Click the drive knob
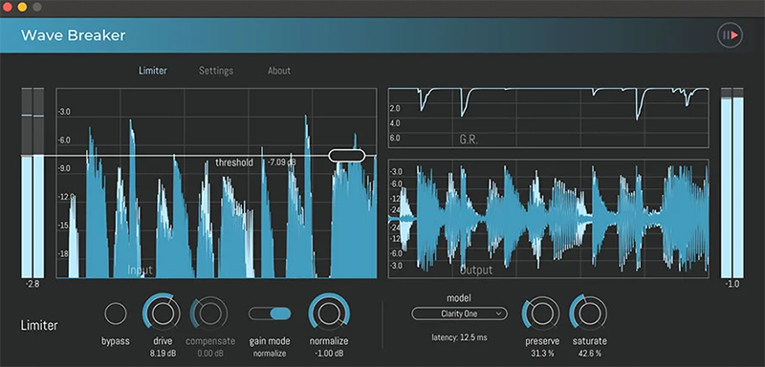Image resolution: width=765 pixels, height=367 pixels. 162,313
